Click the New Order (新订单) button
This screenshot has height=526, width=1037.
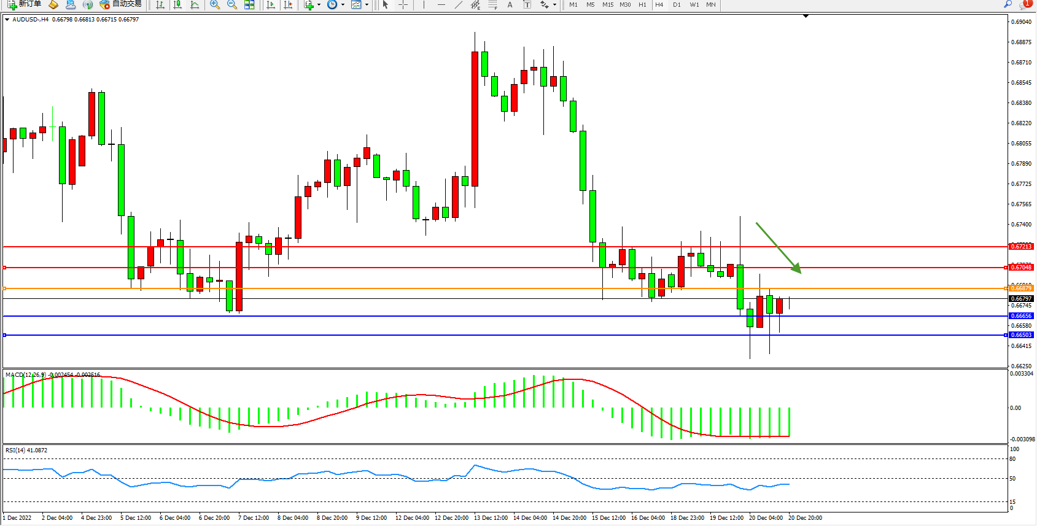pos(25,4)
